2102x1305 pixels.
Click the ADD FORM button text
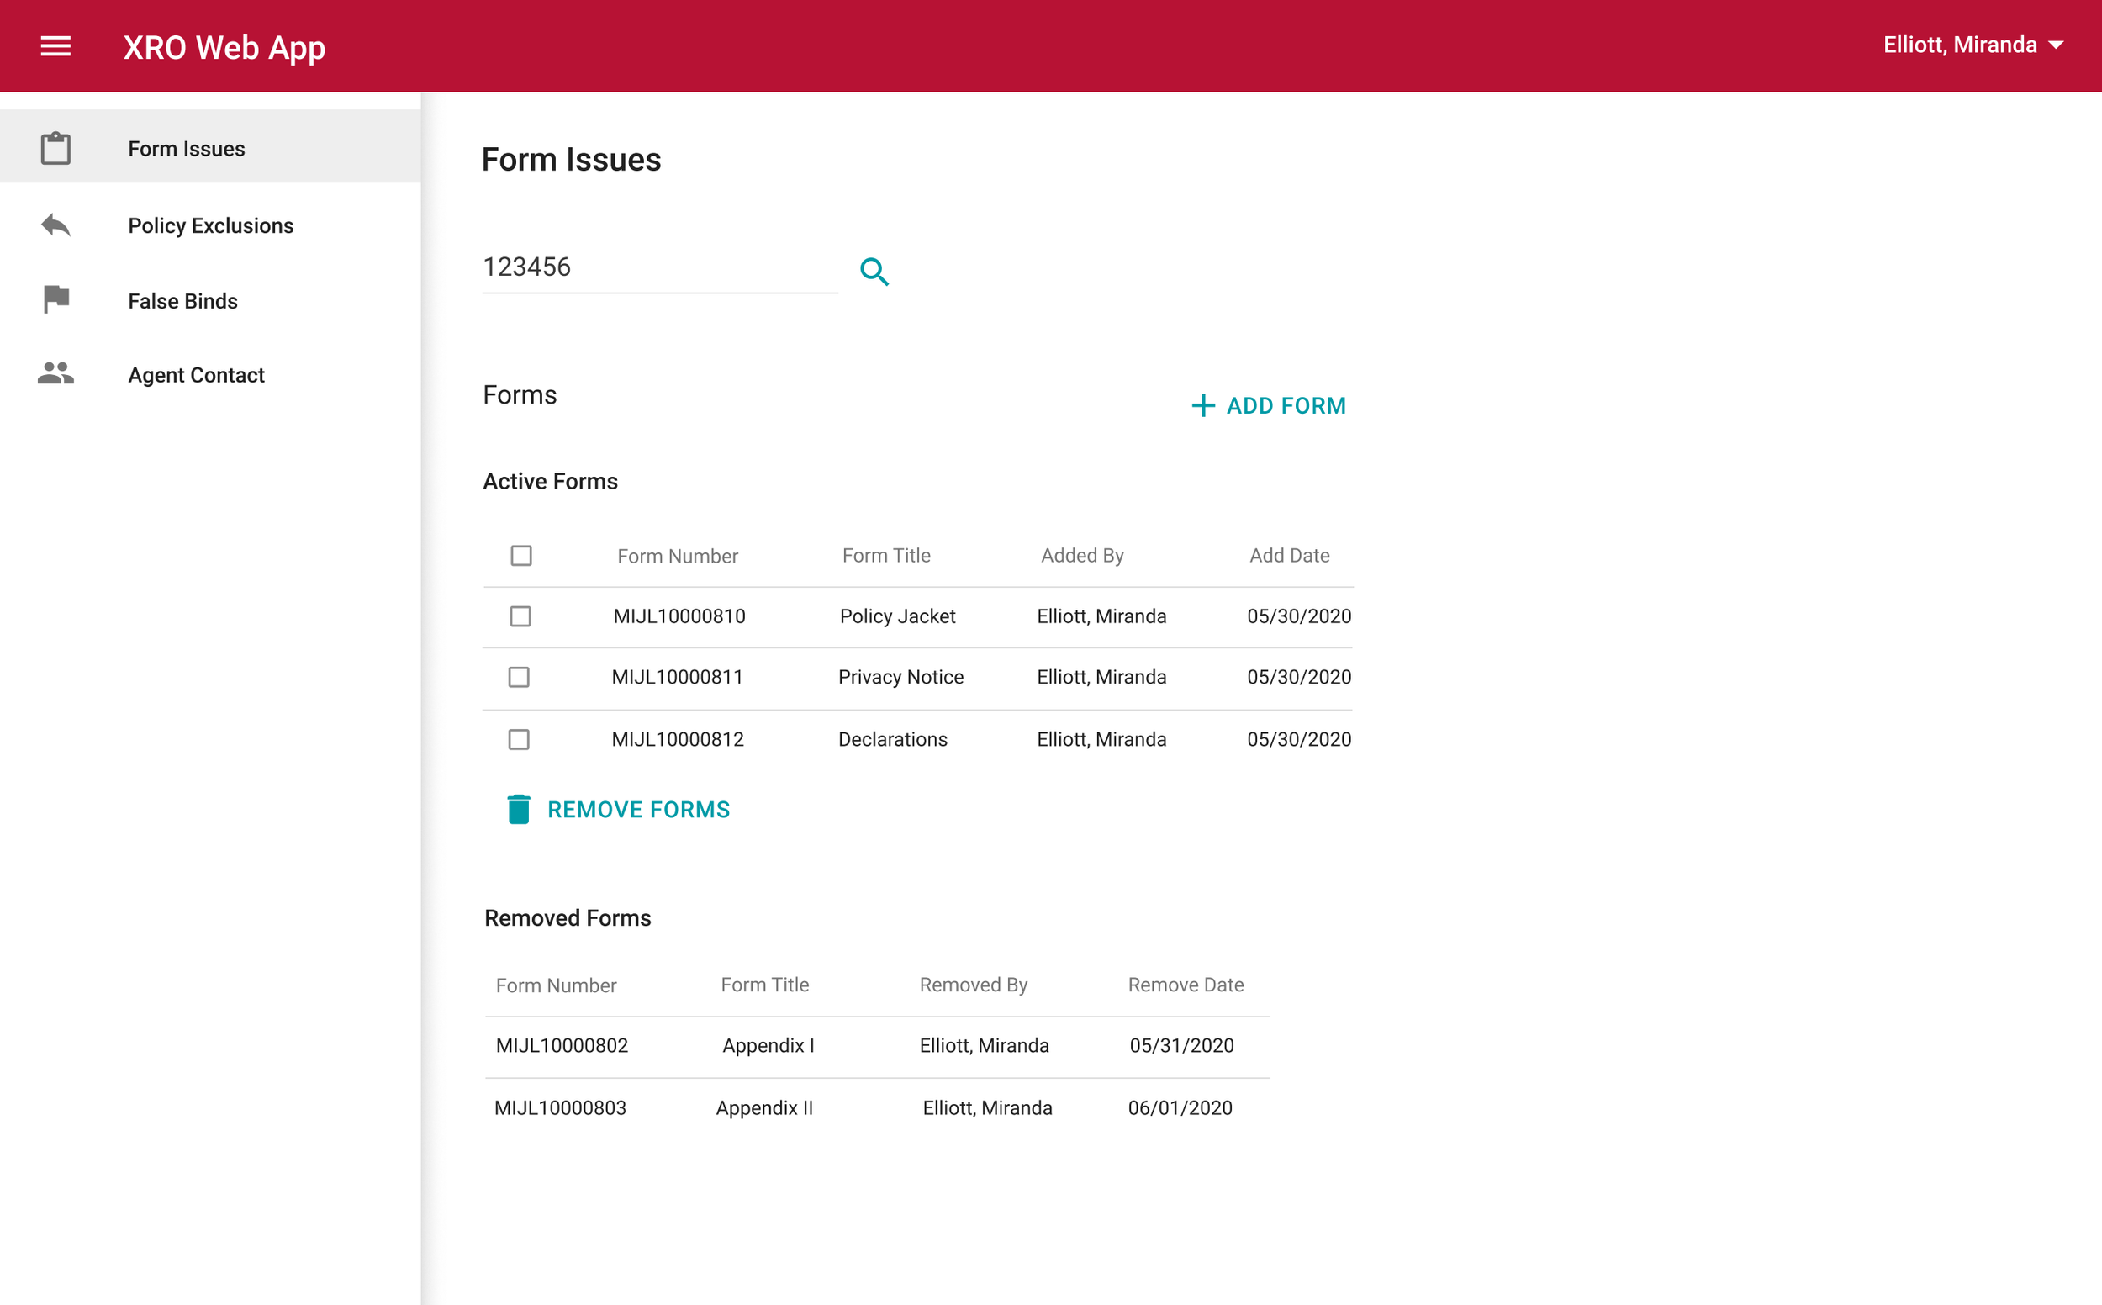pos(1285,405)
